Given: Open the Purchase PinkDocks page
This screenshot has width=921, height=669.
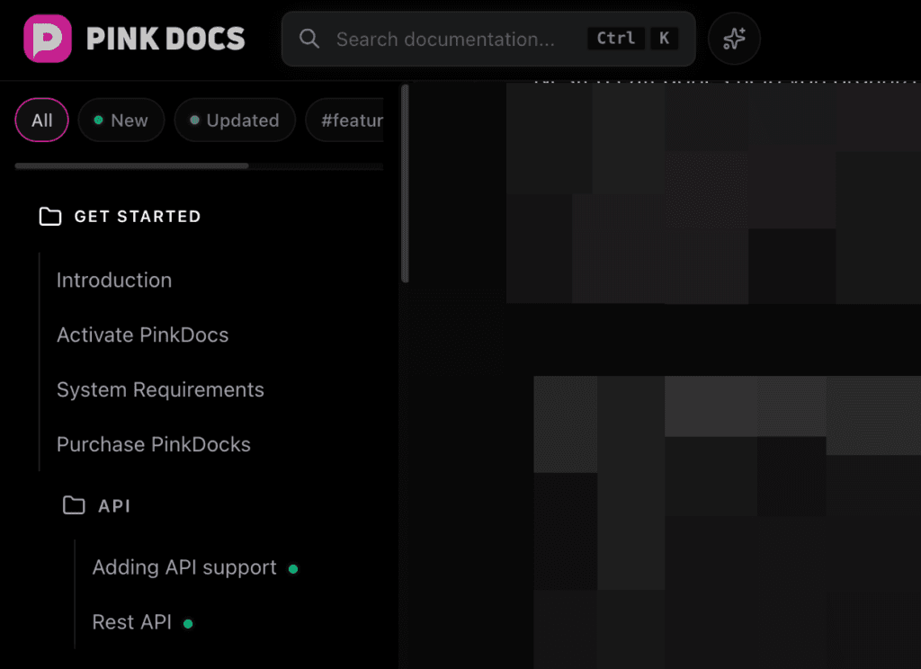Looking at the screenshot, I should pos(153,444).
